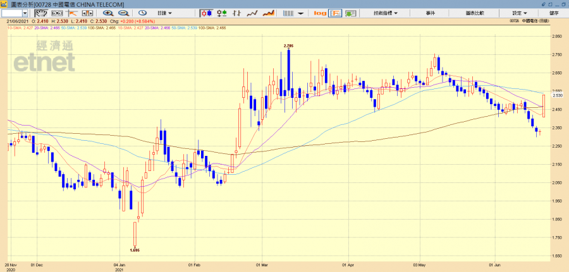Expand the 日線 period dropdown
Image resolution: width=569 pixels, height=272 pixels.
point(165,13)
